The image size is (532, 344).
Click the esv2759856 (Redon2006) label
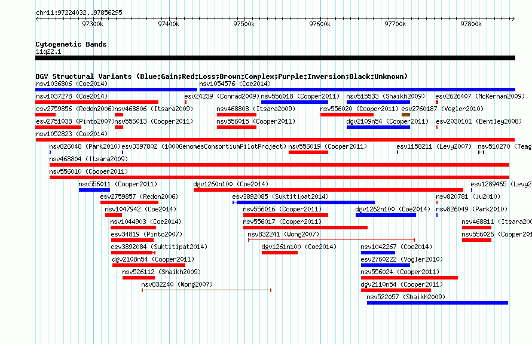pos(75,109)
